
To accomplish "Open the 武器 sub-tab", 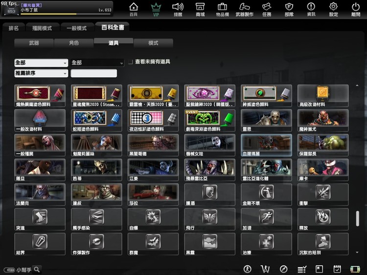I will coord(34,43).
